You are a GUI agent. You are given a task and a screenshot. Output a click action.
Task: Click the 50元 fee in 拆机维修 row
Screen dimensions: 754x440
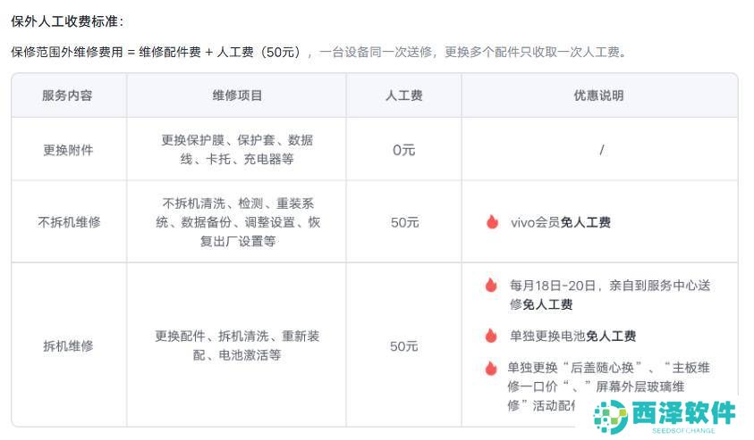click(x=403, y=346)
